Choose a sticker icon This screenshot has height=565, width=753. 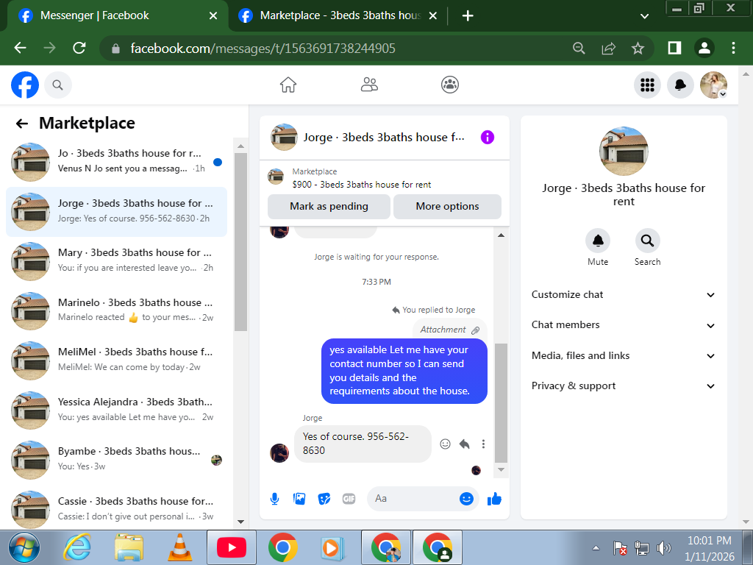coord(324,500)
